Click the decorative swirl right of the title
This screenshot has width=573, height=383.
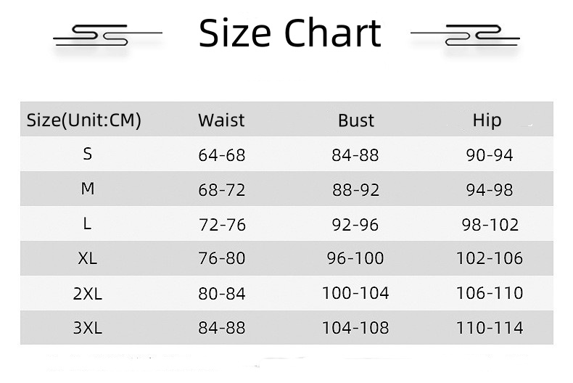(466, 35)
